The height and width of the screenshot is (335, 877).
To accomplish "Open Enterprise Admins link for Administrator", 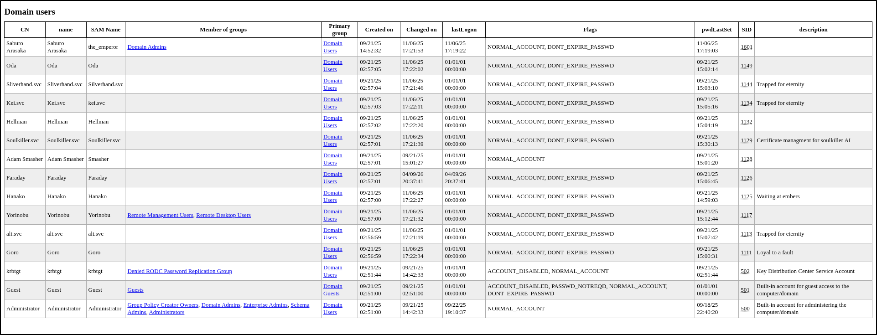I will (x=265, y=305).
